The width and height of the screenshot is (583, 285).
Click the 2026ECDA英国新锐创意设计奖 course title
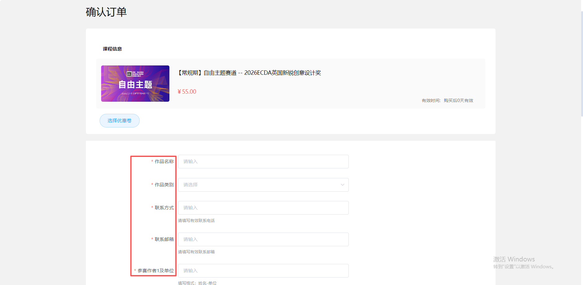[249, 73]
